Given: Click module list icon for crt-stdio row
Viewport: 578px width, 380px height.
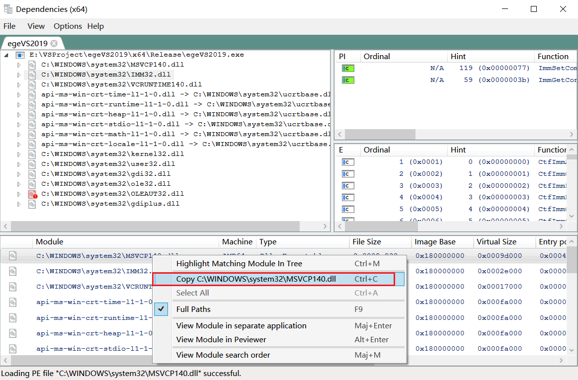Looking at the screenshot, I should [x=13, y=349].
